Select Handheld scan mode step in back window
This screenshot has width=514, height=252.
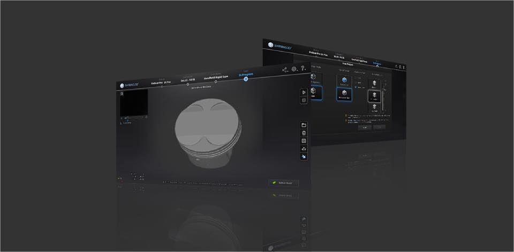(359, 60)
